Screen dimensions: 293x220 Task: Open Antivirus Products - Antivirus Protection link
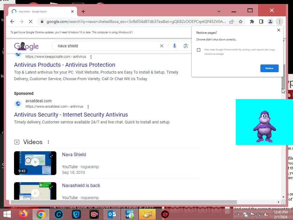click(x=64, y=65)
